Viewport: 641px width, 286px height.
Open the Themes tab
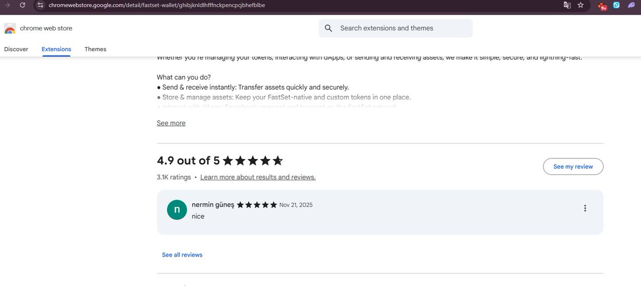(96, 49)
